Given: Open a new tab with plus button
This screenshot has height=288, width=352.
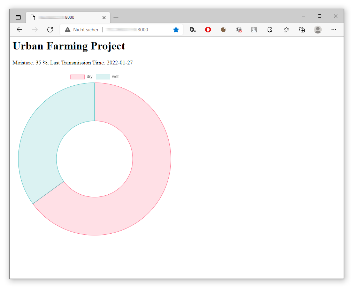Looking at the screenshot, I should coord(116,17).
